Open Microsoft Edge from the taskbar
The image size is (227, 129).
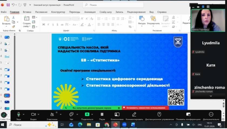80,125
